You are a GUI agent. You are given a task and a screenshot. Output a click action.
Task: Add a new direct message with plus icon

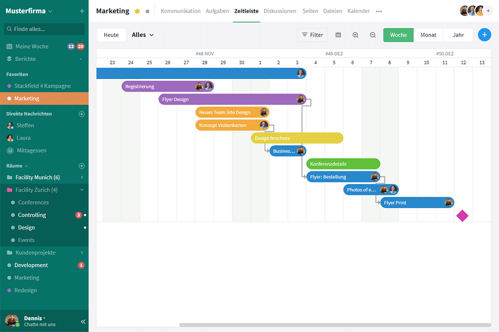(x=81, y=114)
